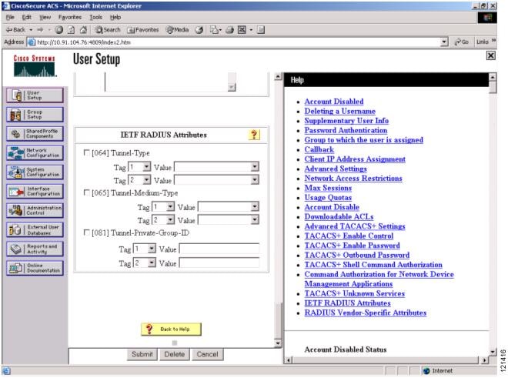Enable [081] Tunnel-Private-Group-ID checkbox
This screenshot has height=378, width=508.
[x=86, y=232]
